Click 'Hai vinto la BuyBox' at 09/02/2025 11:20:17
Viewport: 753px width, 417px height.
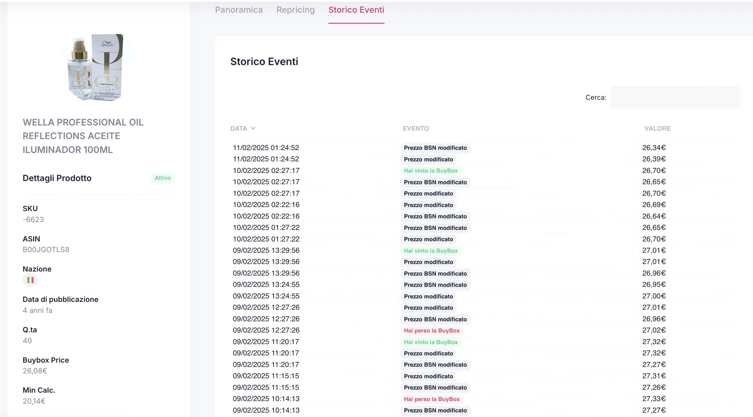(431, 342)
